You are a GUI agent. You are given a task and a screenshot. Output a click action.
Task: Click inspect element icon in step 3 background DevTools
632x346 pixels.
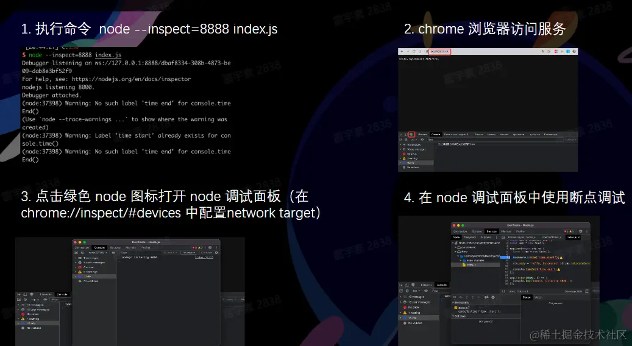coord(18,294)
